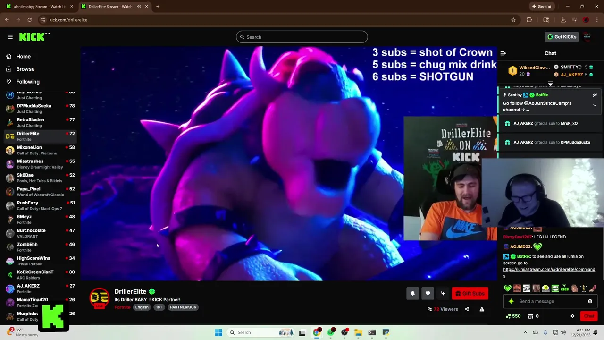604x340 pixels.
Task: Share the stream via share icon
Action: 467,309
